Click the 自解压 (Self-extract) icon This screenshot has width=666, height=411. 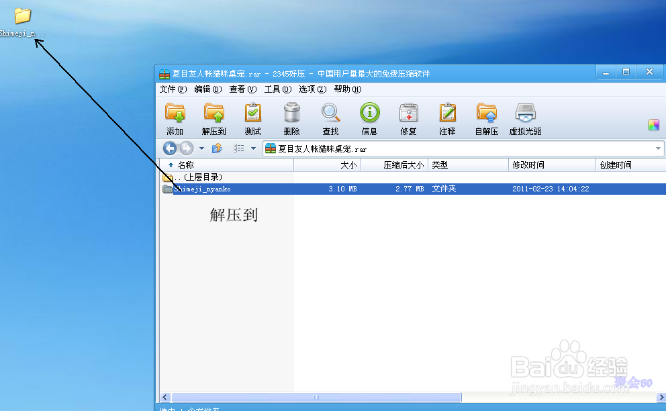click(486, 119)
